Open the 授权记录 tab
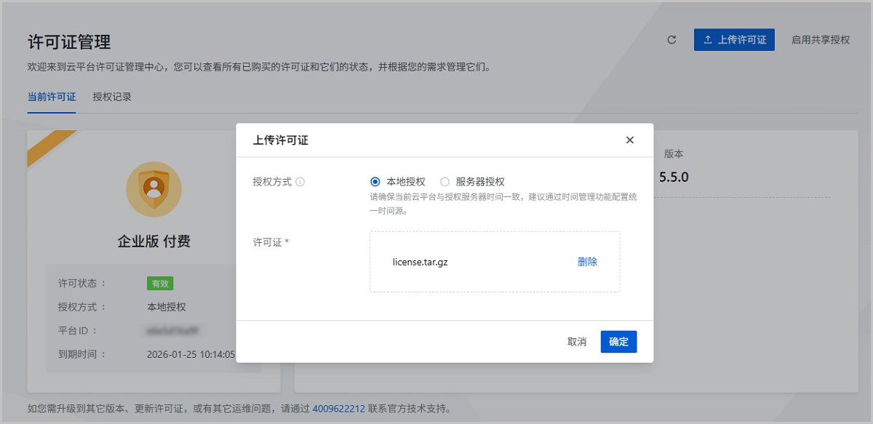 pyautogui.click(x=112, y=97)
